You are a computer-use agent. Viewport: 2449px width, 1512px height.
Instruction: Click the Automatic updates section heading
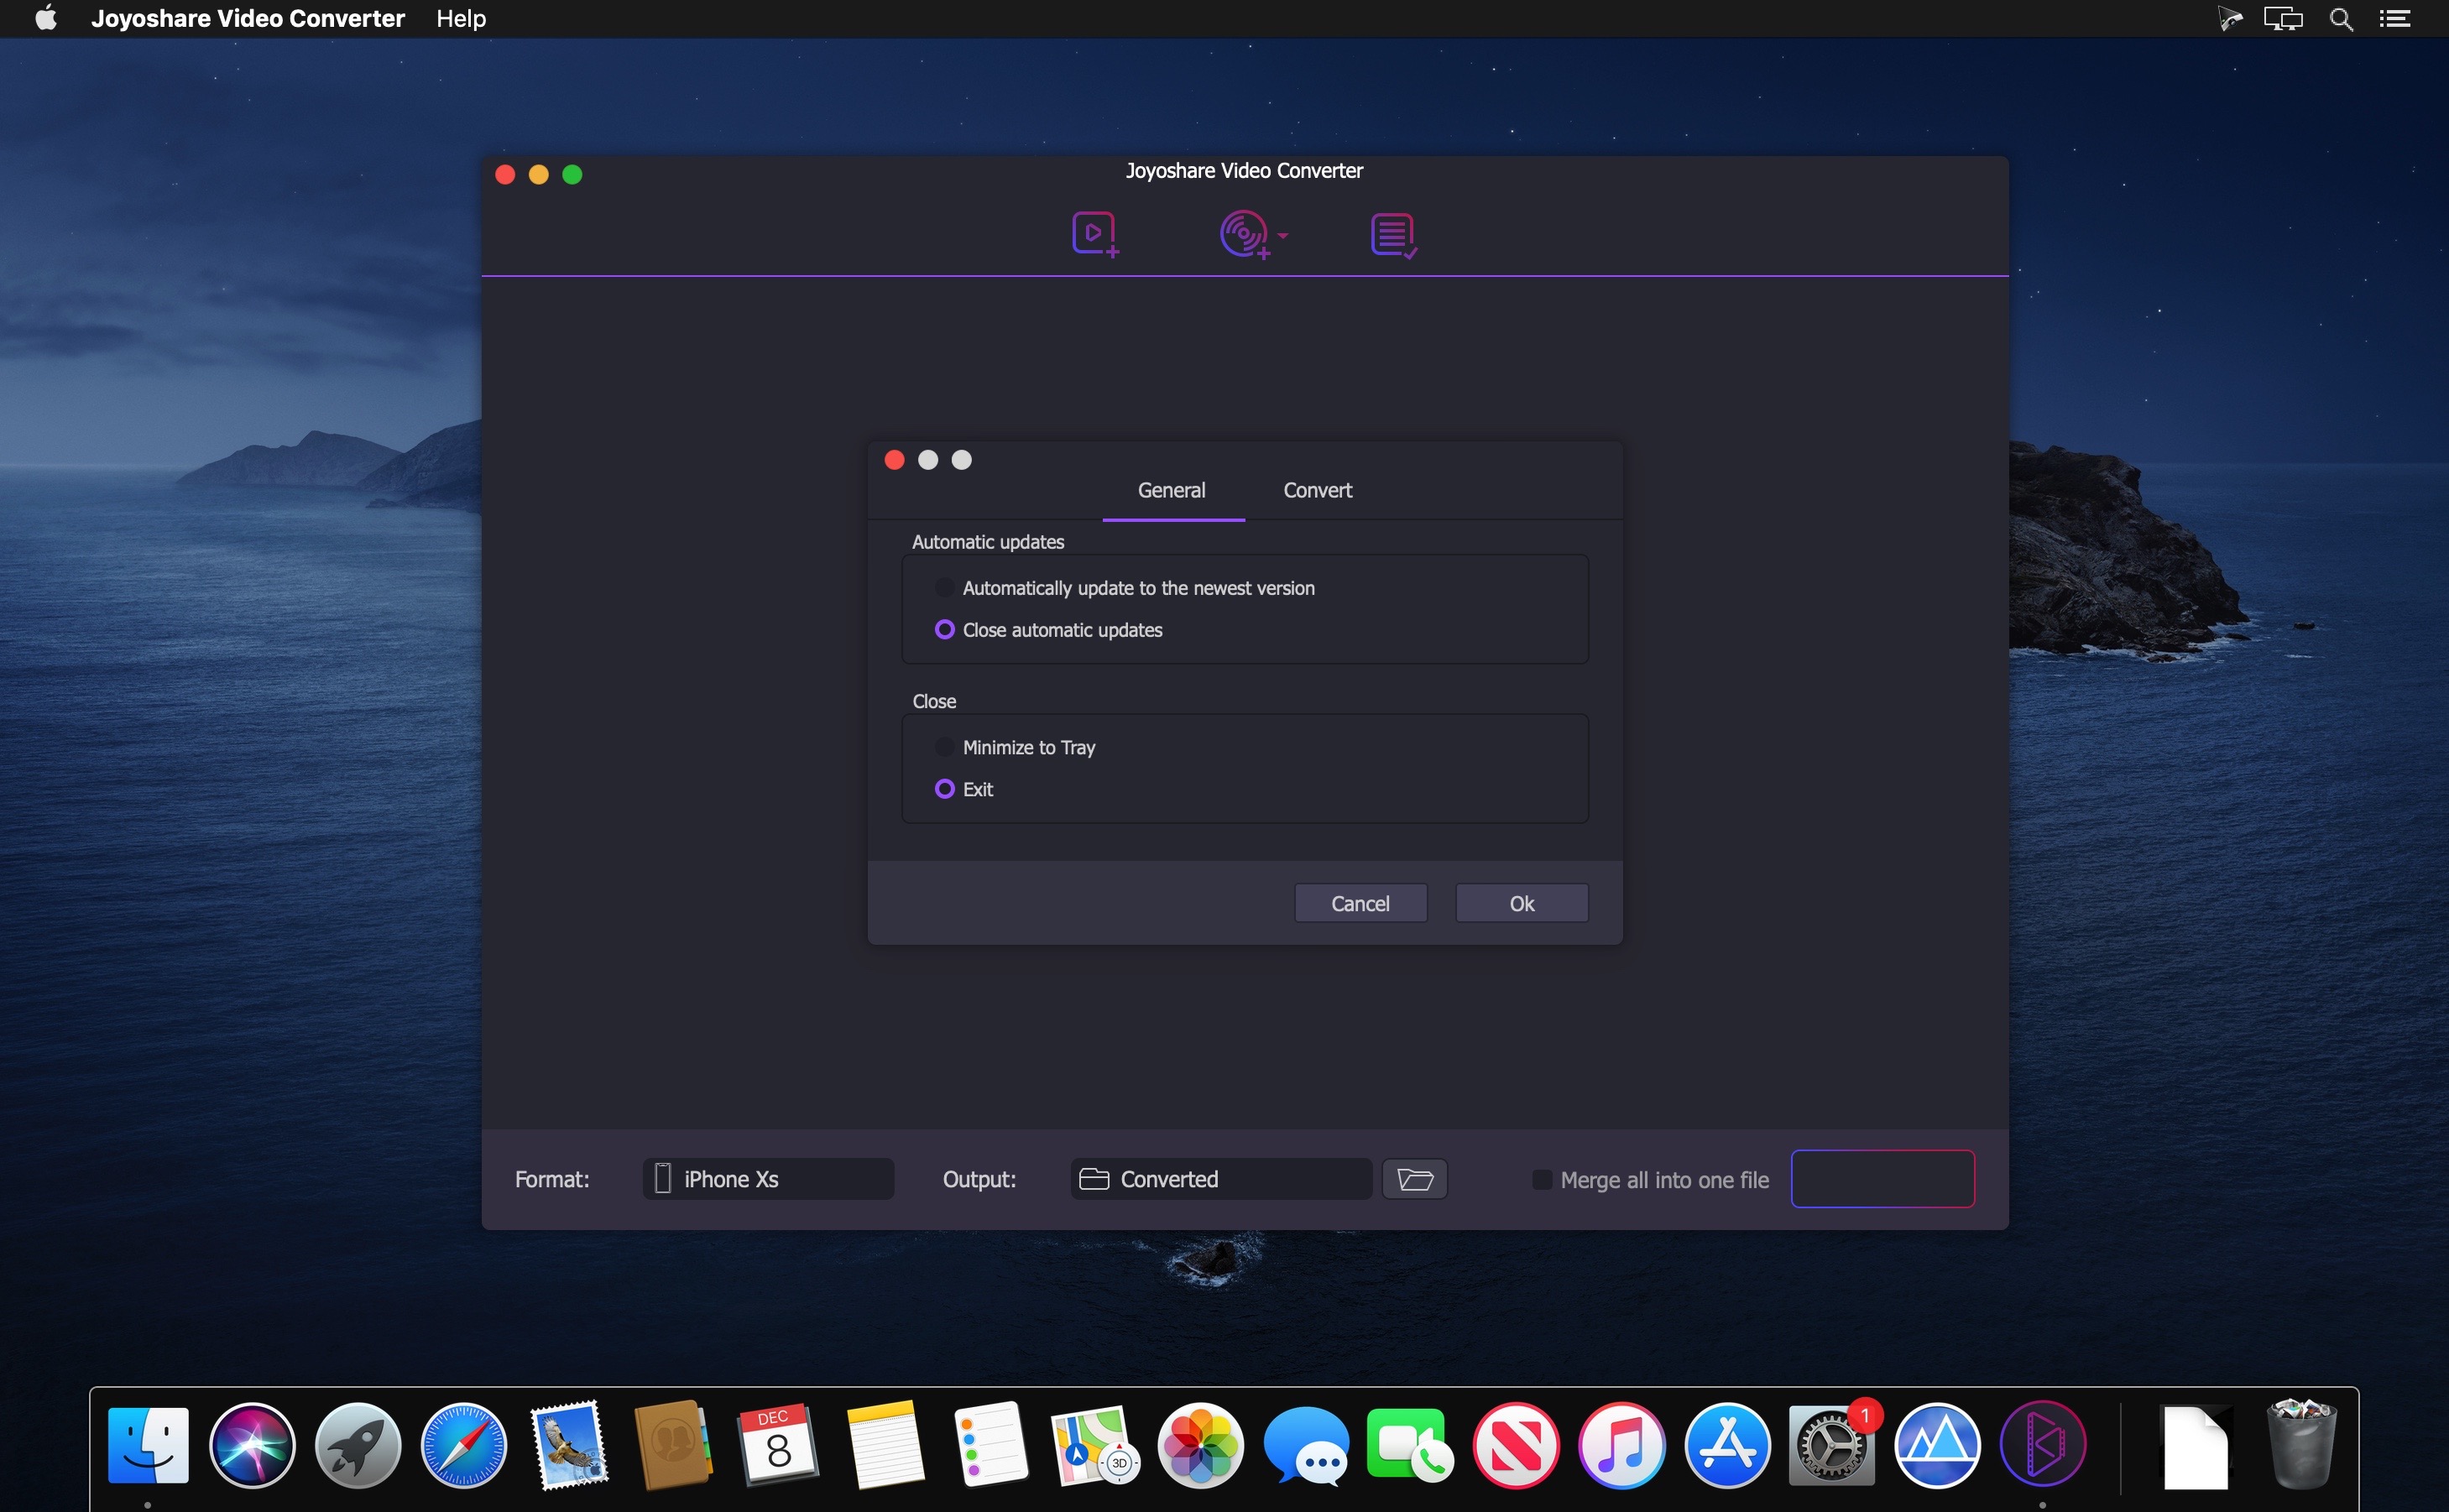[x=988, y=542]
